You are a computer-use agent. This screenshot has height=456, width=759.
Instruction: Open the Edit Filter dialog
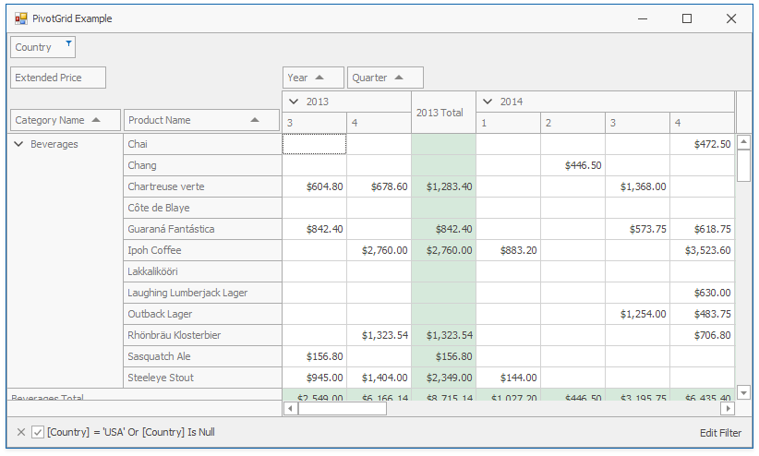pos(720,432)
